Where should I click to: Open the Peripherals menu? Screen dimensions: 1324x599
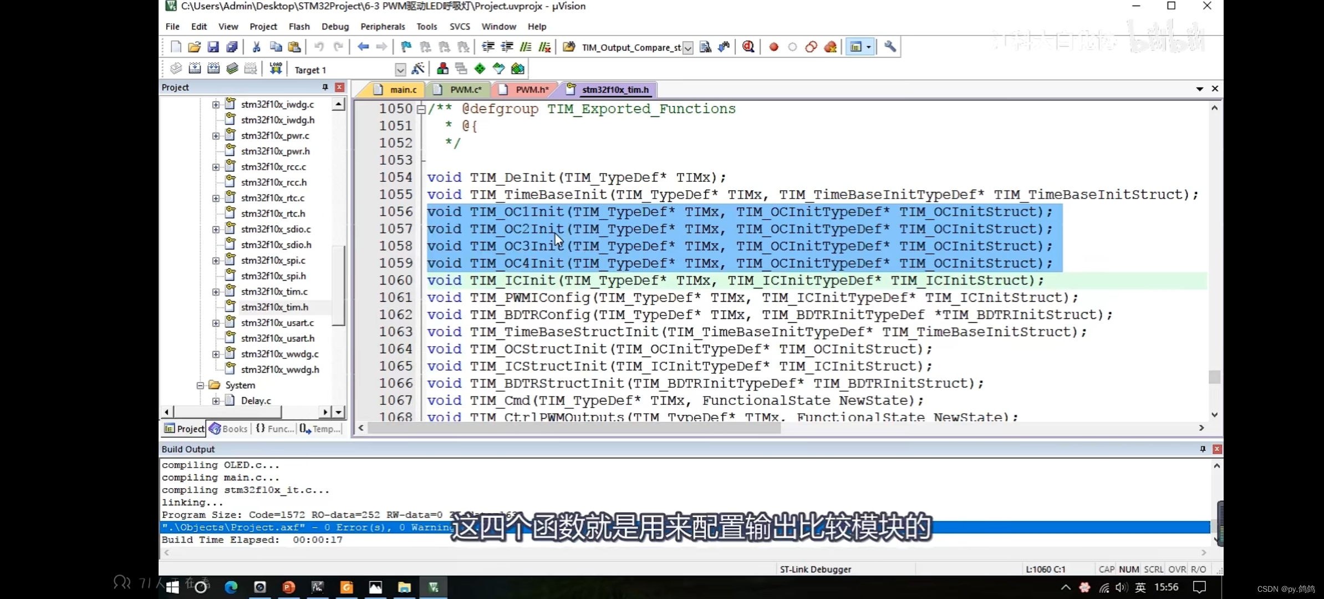tap(383, 27)
